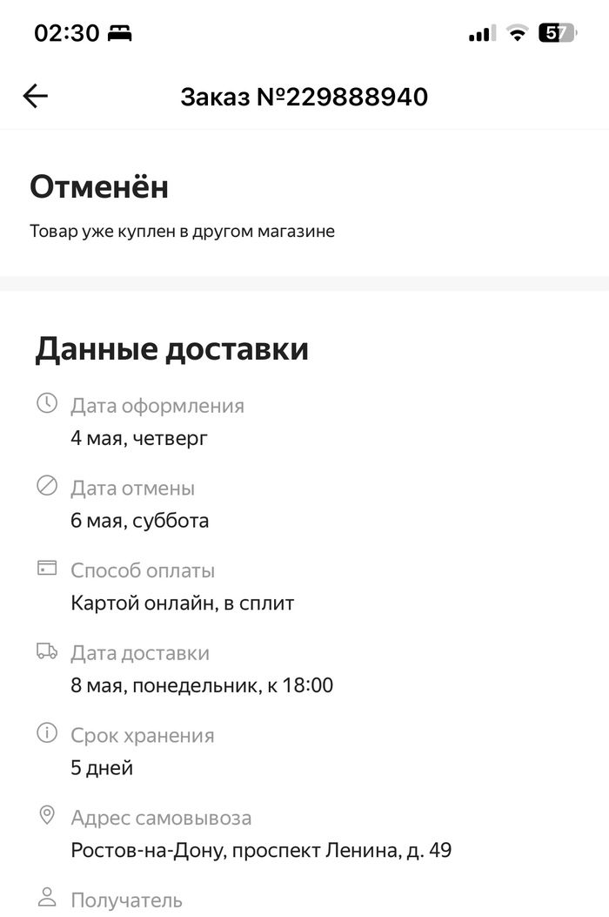Tap the "Данные доставки" section heading

click(x=171, y=349)
